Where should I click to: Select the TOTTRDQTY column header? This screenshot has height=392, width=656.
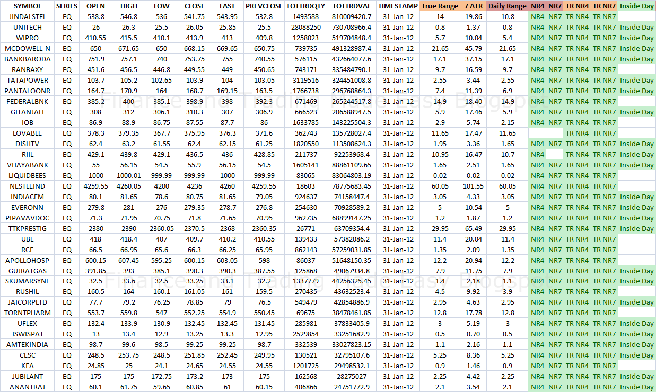click(x=305, y=6)
